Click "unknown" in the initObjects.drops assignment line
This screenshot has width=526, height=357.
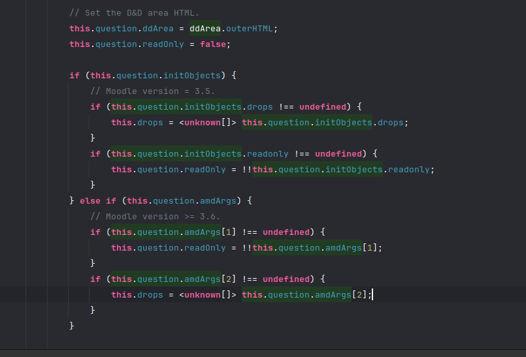point(203,123)
